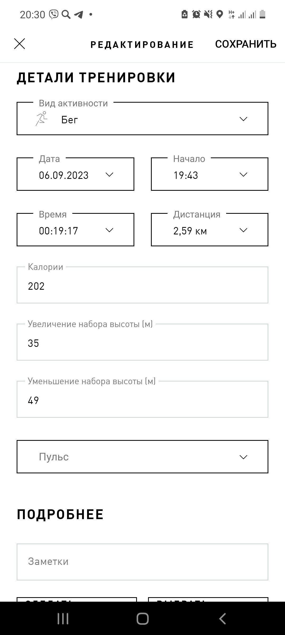This screenshot has width=285, height=635.
Task: Expand the Вид активности dropdown chevron
Action: point(243,119)
